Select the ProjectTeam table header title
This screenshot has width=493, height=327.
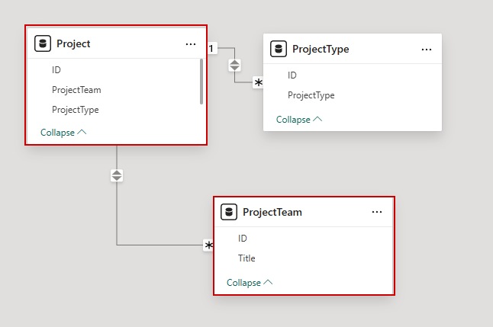(272, 213)
